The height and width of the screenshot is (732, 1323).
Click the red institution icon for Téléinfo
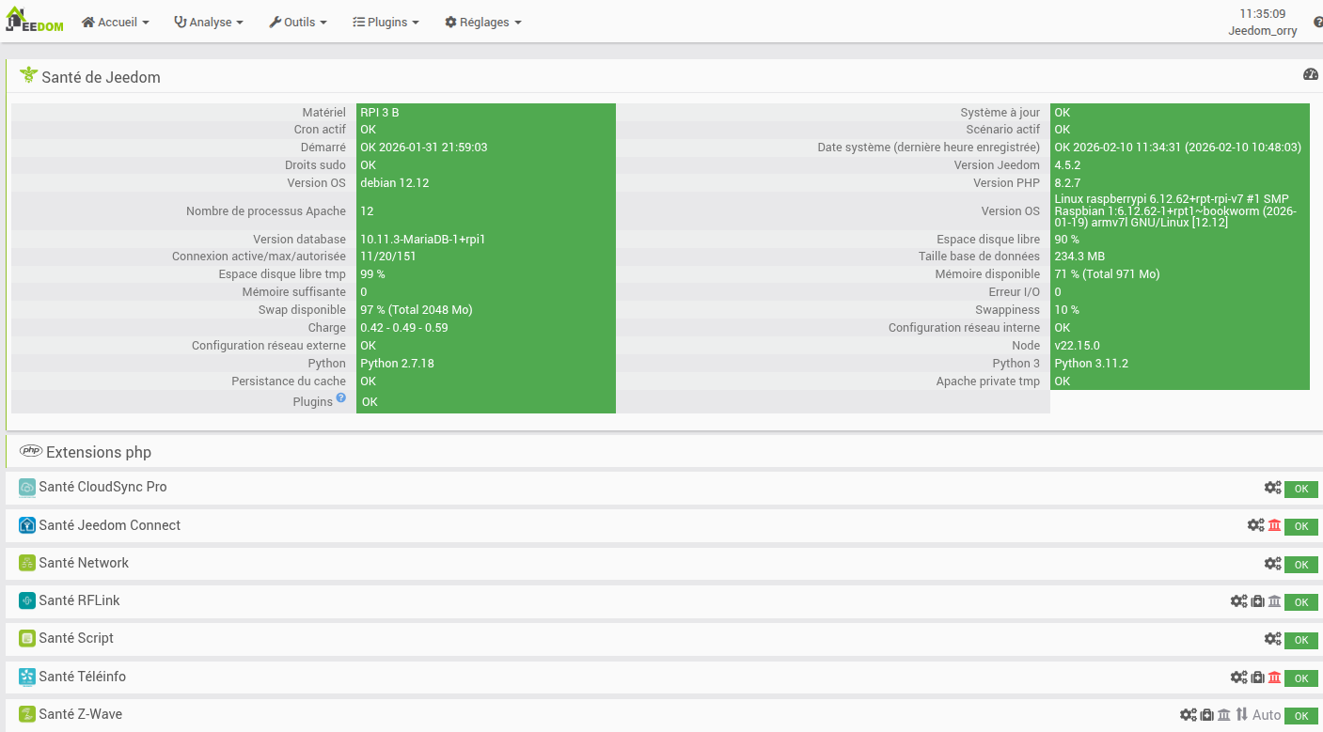[1275, 677]
